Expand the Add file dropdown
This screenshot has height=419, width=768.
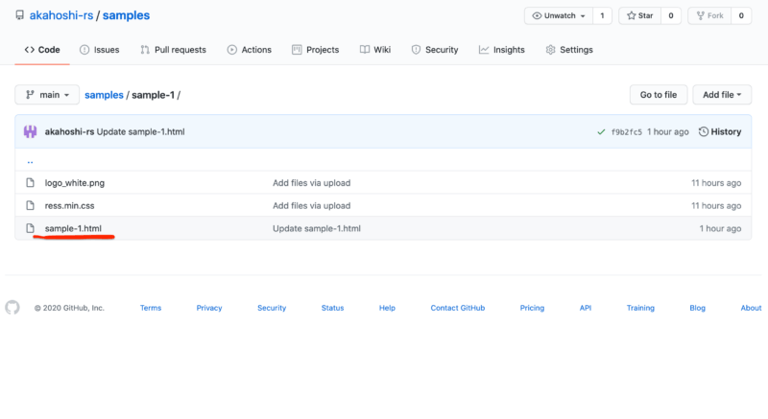[722, 95]
